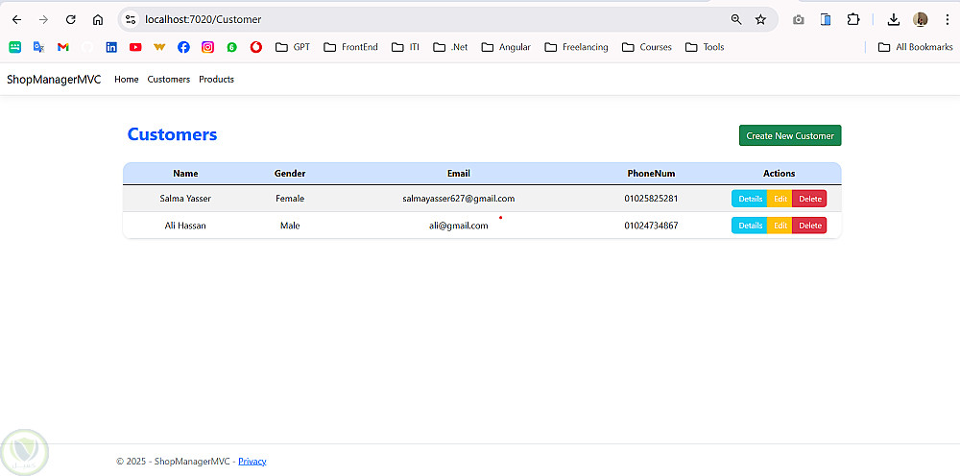Open the YouTube bookmark icon
Image resolution: width=960 pixels, height=476 pixels.
click(135, 47)
